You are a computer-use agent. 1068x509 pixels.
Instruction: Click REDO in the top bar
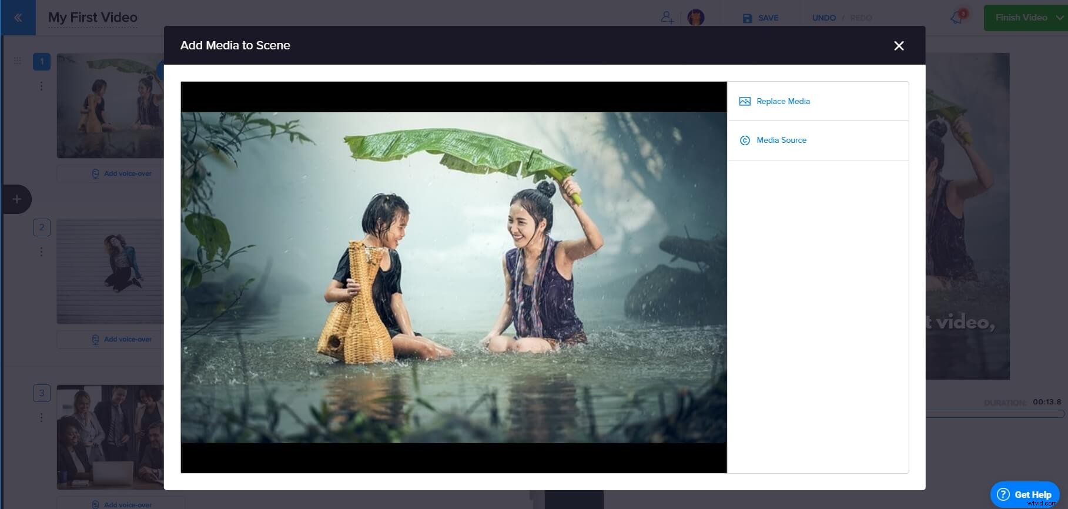(861, 18)
